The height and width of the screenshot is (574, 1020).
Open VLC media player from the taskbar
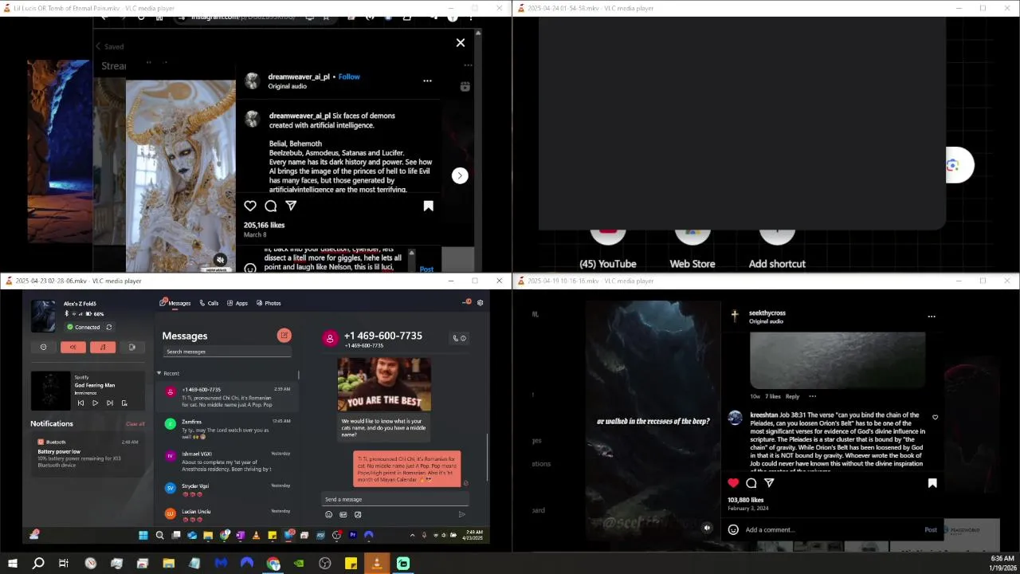[377, 564]
